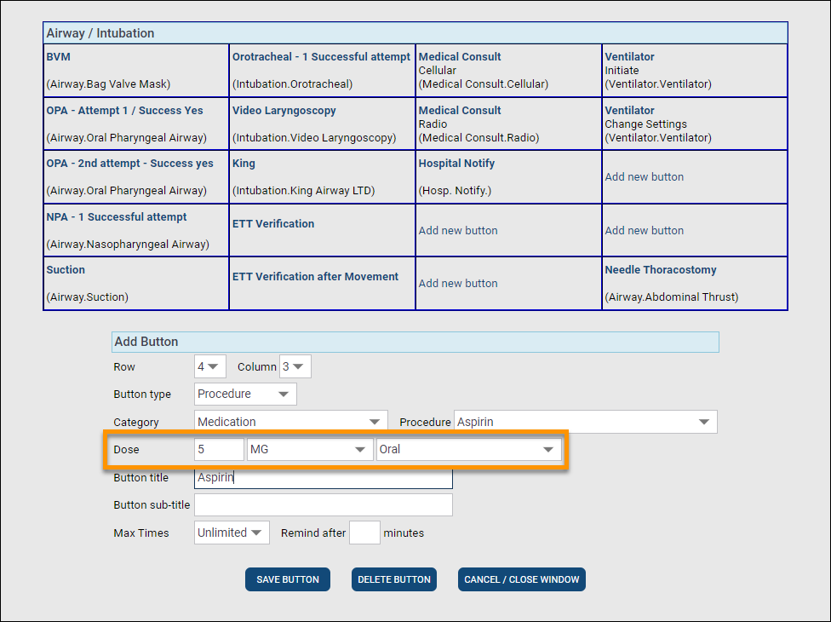The height and width of the screenshot is (622, 831).
Task: Select the Needle Thoracostomy cell
Action: click(x=695, y=283)
